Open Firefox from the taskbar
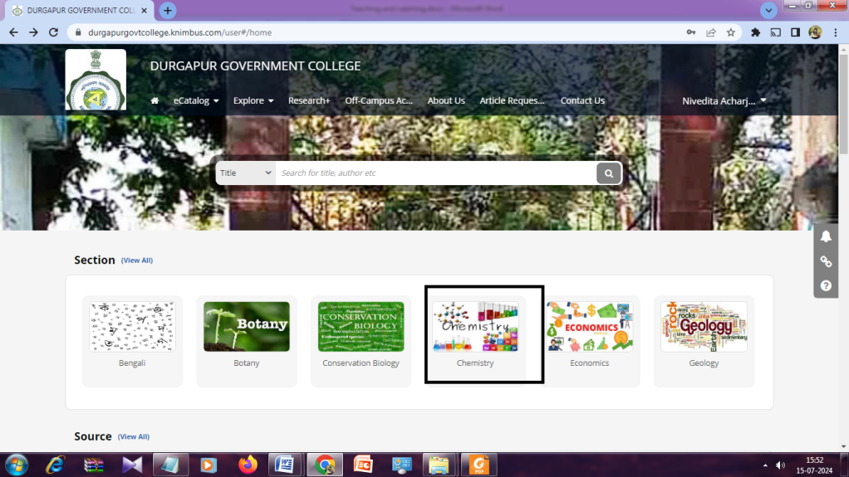The height and width of the screenshot is (477, 849). (x=248, y=465)
